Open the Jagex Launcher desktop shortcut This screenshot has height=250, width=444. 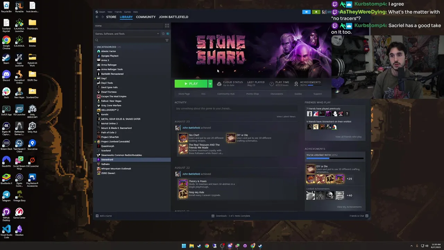pos(19,60)
